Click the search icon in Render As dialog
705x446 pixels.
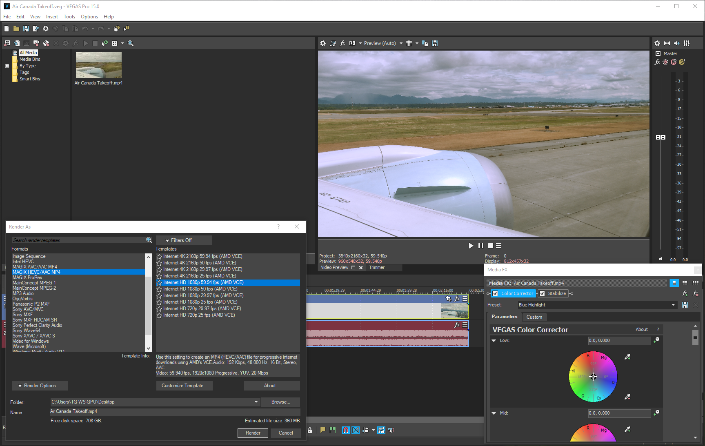pos(149,240)
